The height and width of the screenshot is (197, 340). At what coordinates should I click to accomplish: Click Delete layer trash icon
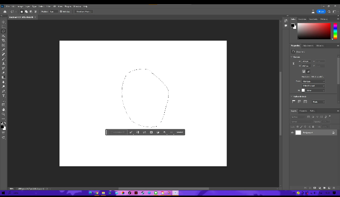coord(334,188)
